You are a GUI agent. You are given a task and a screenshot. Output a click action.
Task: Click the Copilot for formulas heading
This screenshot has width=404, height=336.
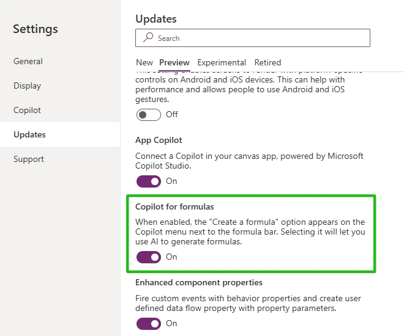coord(174,206)
